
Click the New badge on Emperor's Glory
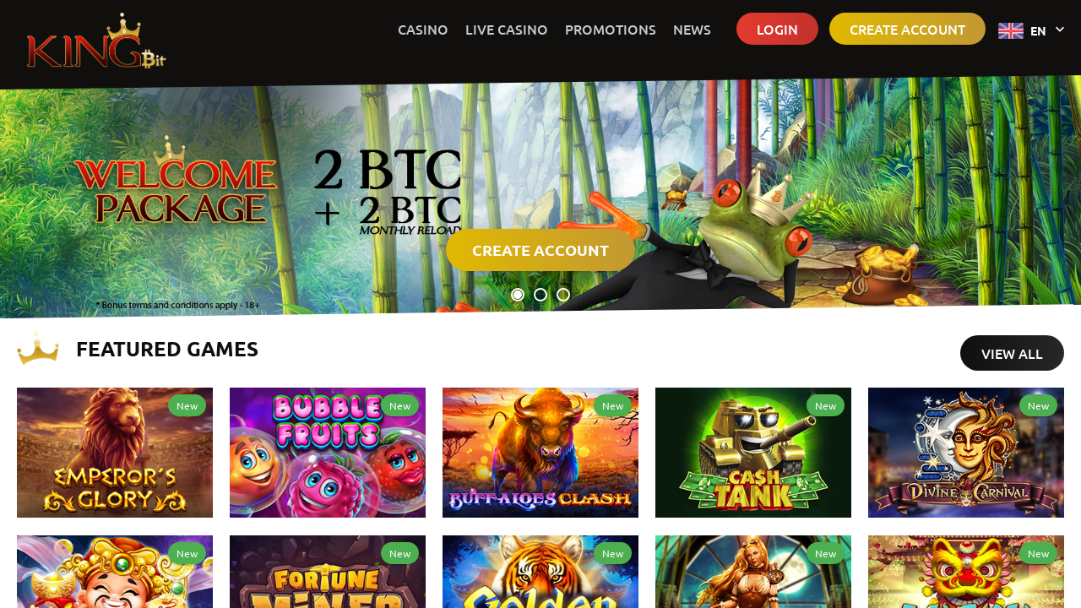tap(187, 406)
